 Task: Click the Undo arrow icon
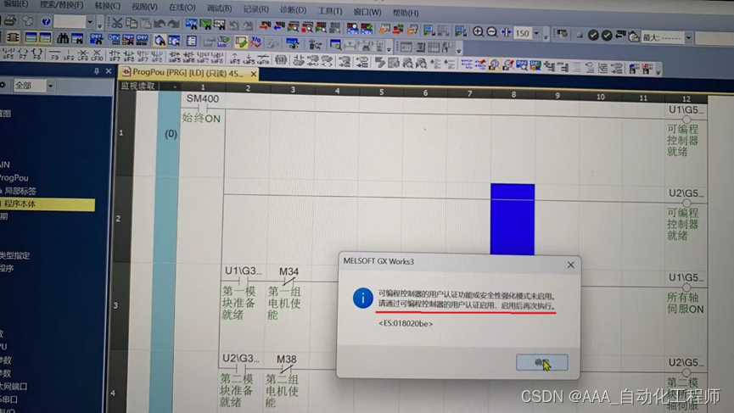160,24
